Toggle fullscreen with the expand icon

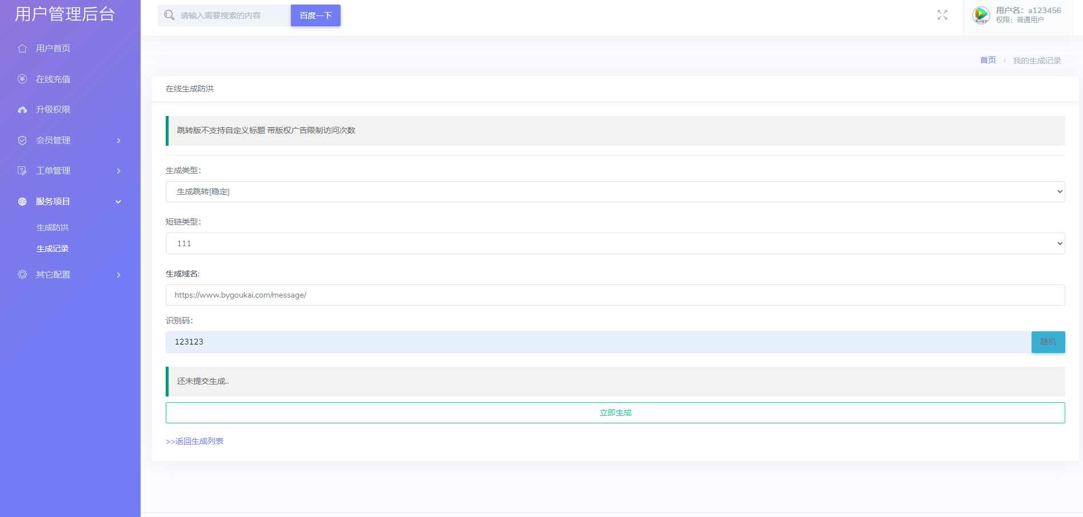point(942,15)
